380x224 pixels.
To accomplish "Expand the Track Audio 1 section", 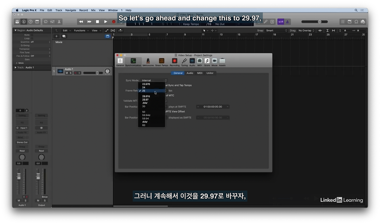I will coord(15,68).
